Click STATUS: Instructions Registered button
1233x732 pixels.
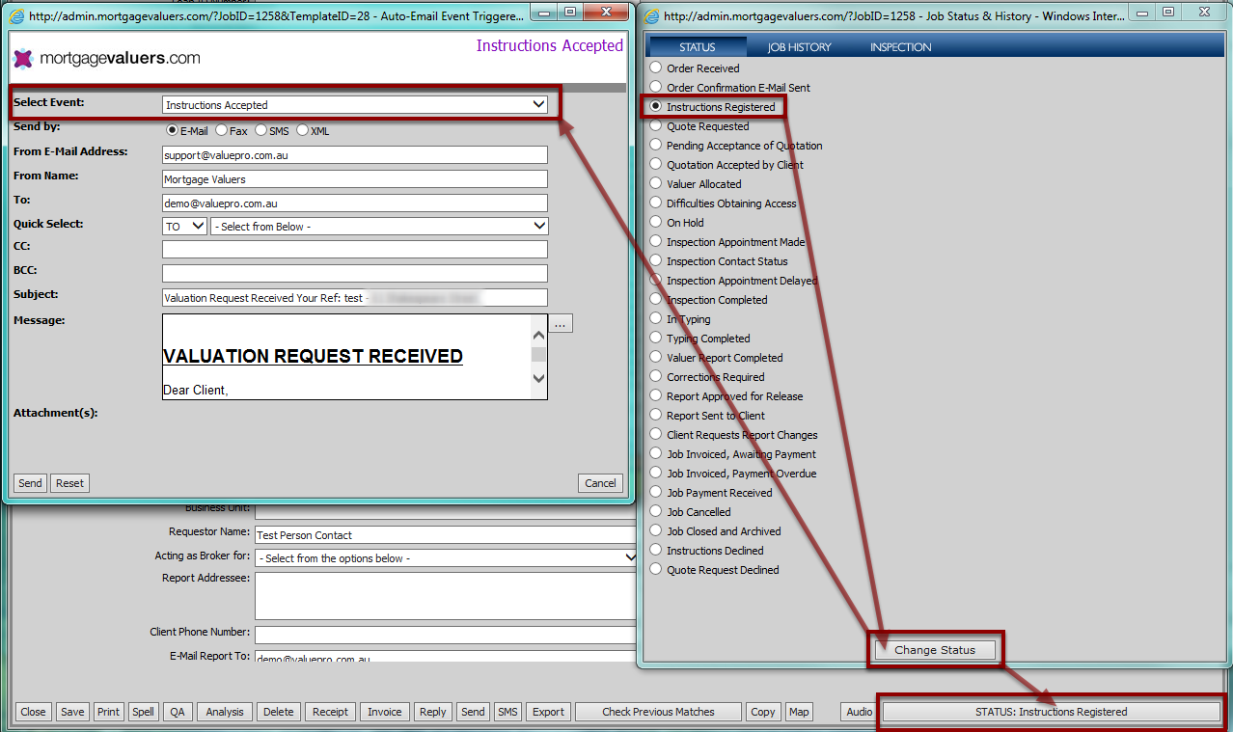[1052, 712]
